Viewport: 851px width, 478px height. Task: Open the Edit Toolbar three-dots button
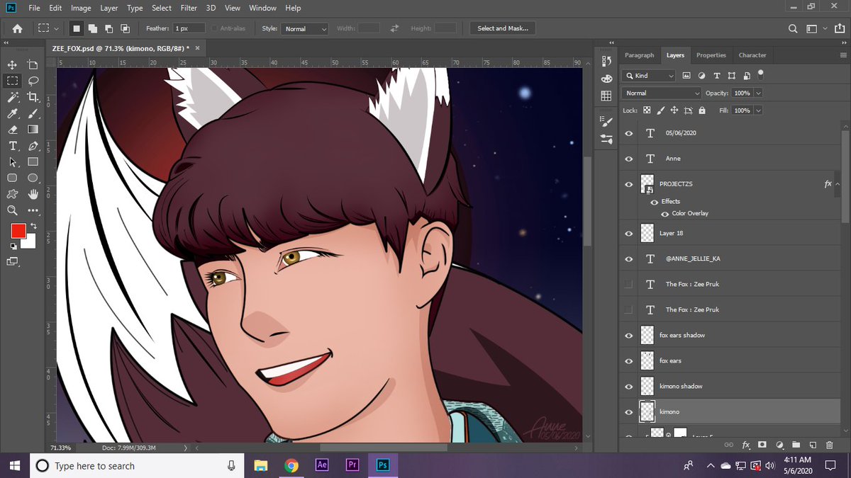click(33, 210)
